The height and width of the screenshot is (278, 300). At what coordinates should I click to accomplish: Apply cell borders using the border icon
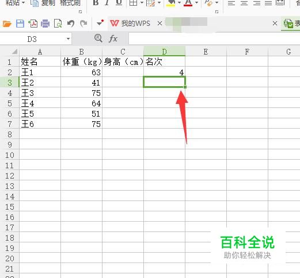133,3
